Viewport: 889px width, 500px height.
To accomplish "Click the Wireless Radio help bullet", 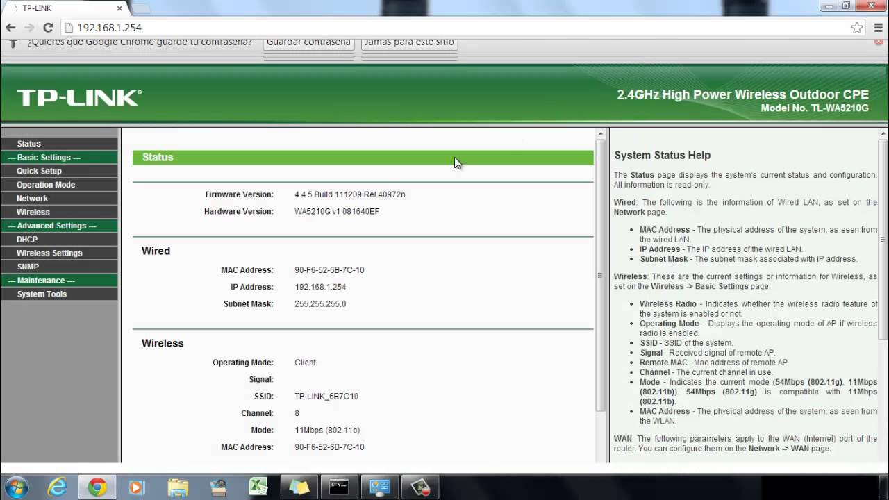I will pyautogui.click(x=758, y=309).
